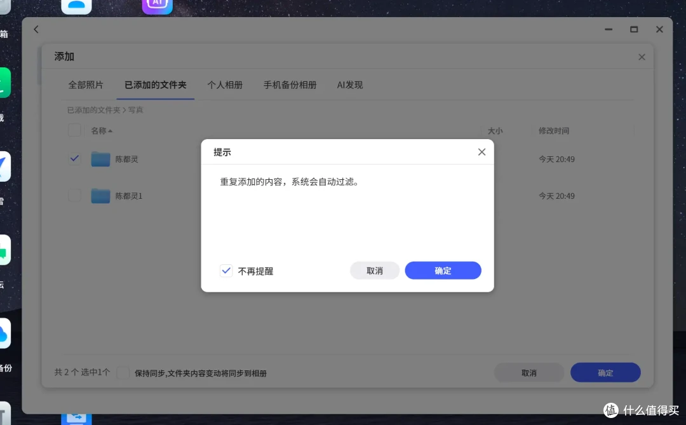The width and height of the screenshot is (686, 425).
Task: Click the 陈都灵1 folder icon
Action: 100,196
